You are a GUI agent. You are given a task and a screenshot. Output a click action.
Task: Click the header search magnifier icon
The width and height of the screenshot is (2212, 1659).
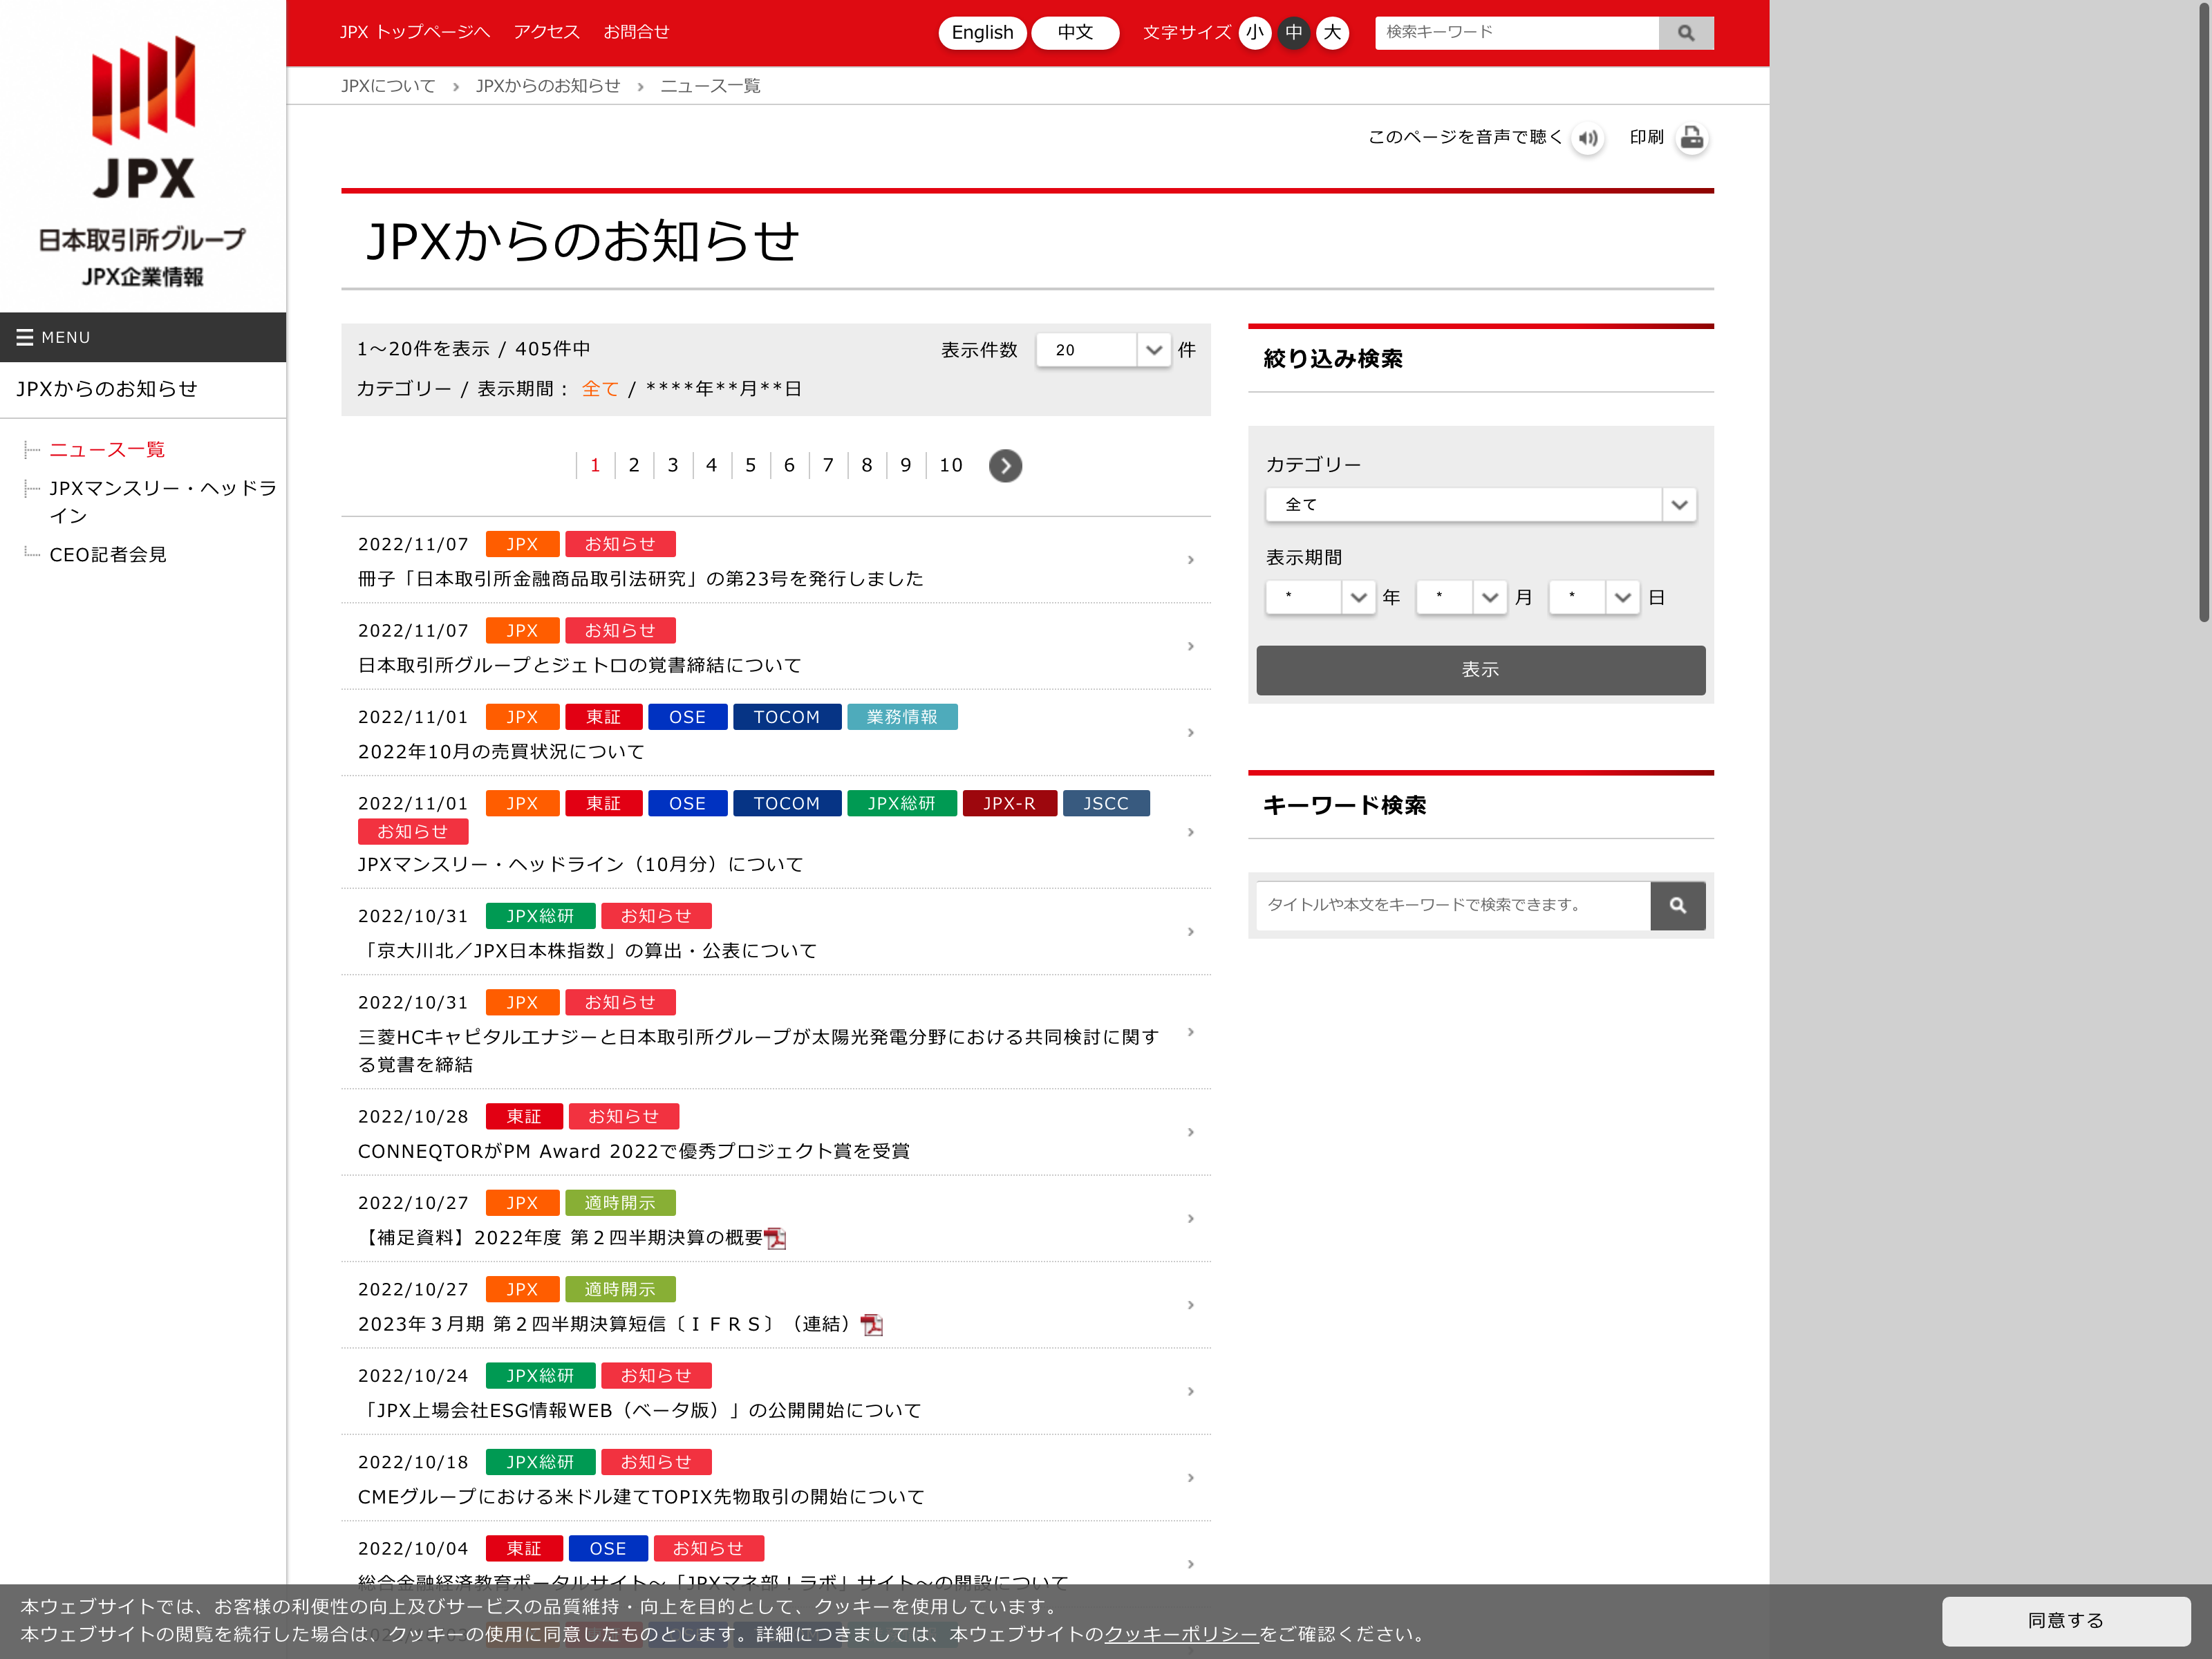1685,33
